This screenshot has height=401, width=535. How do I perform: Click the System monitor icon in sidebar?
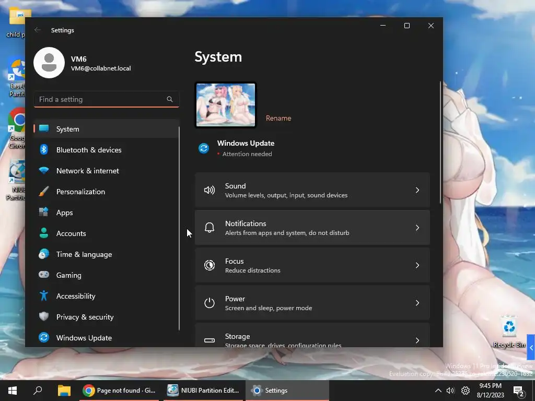click(44, 128)
